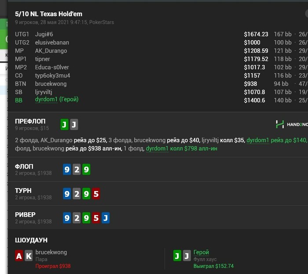Click green 9 card on turn row
The width and height of the screenshot is (308, 274).
pos(86,194)
